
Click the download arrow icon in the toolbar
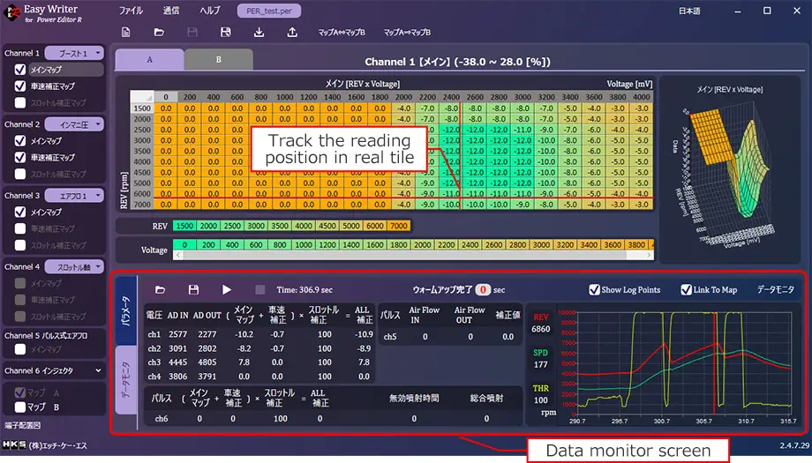point(259,32)
